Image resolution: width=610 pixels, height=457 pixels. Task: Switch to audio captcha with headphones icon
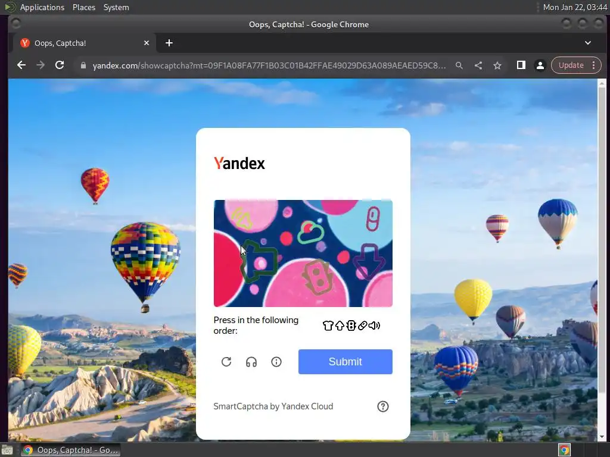point(251,362)
